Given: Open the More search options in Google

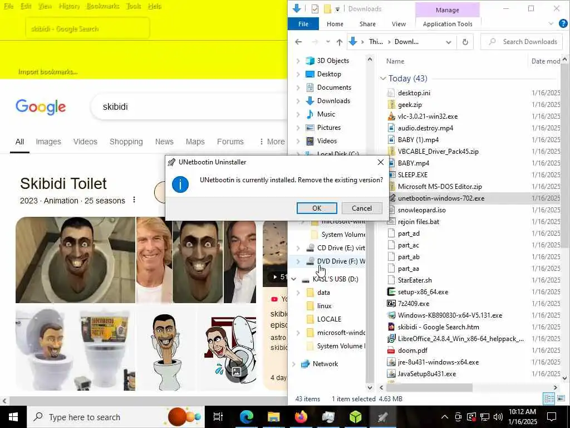Looking at the screenshot, I should [x=272, y=142].
